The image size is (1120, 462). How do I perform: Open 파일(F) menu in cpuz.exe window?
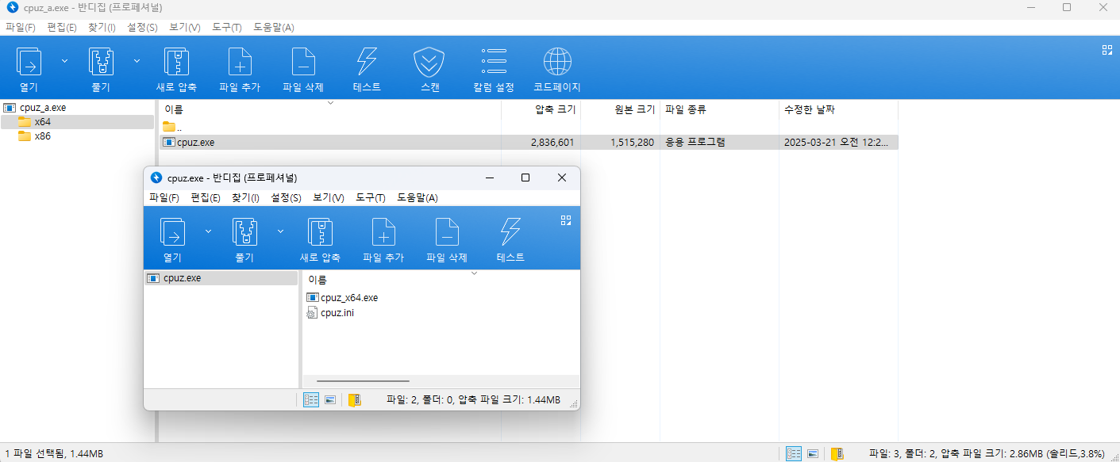pos(164,197)
